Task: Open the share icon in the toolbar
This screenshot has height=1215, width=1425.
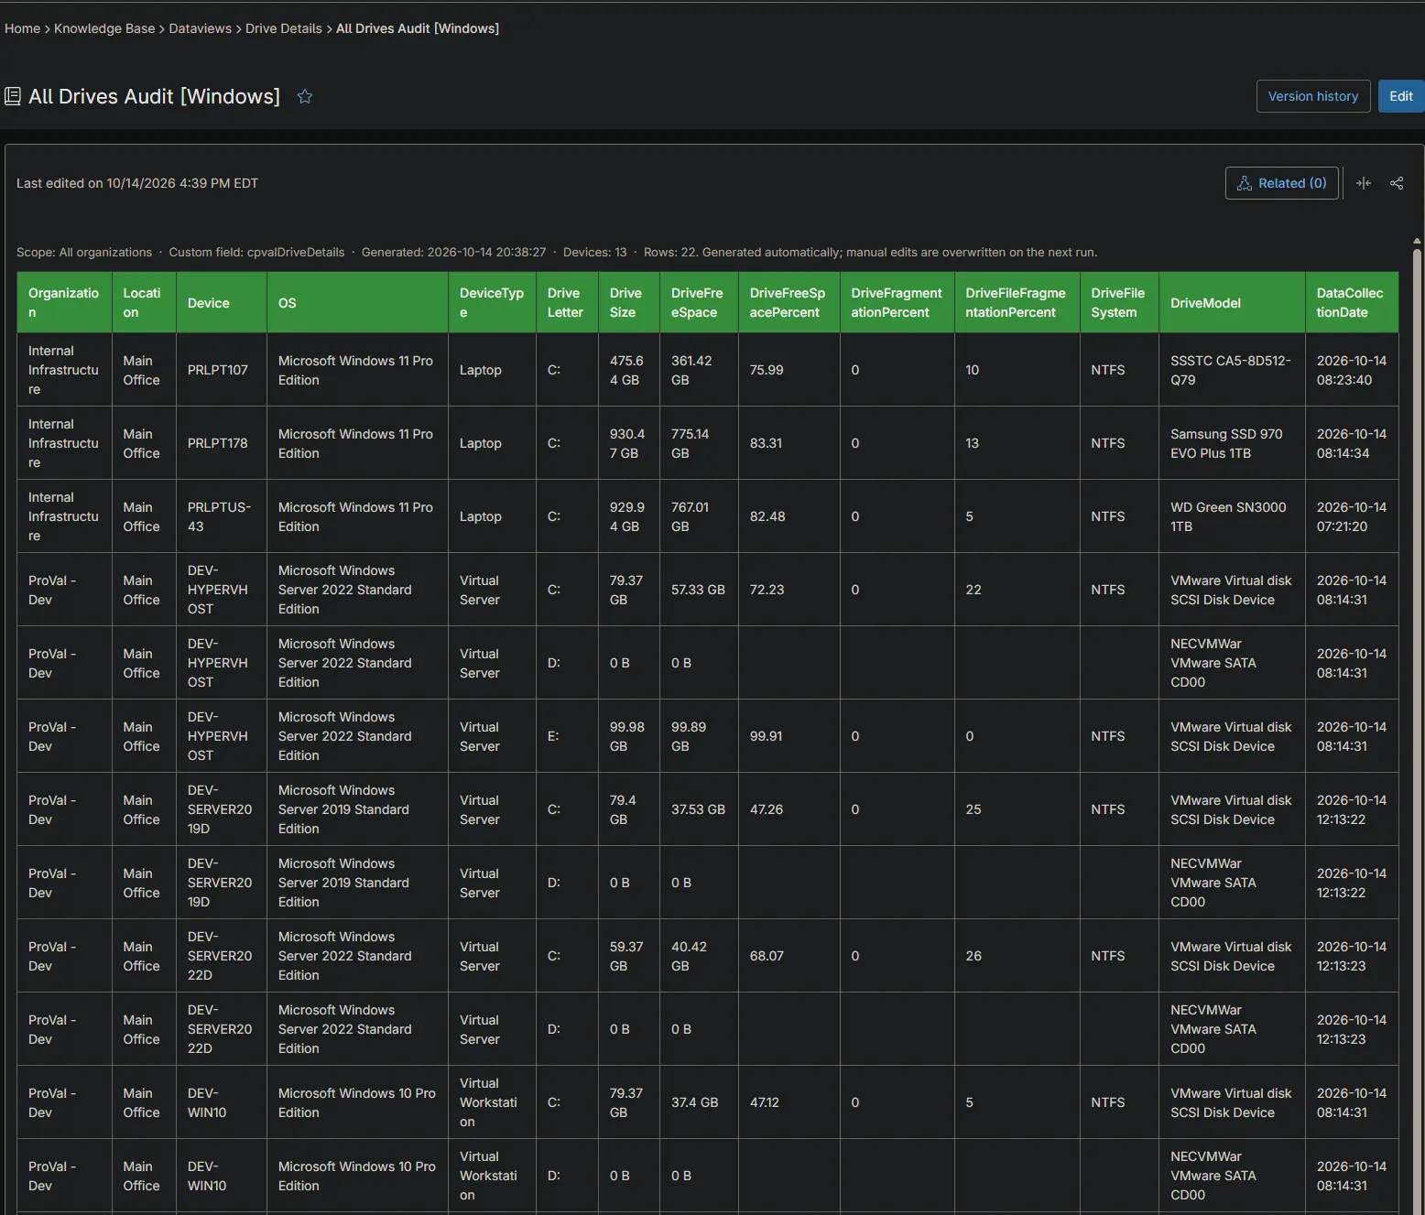Action: point(1397,183)
